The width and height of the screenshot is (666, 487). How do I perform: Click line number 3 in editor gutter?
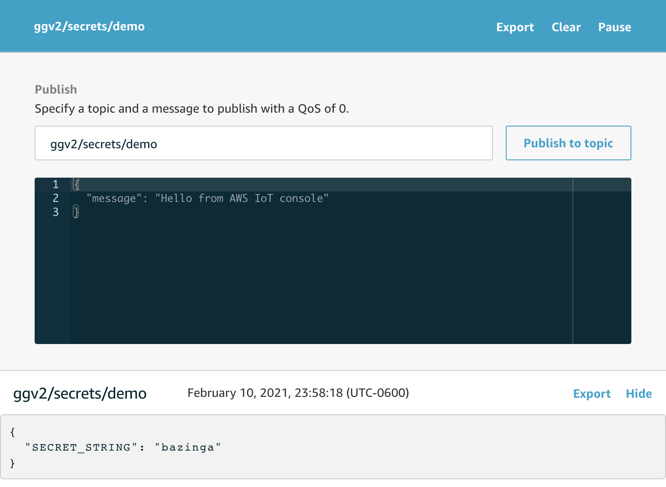[55, 212]
